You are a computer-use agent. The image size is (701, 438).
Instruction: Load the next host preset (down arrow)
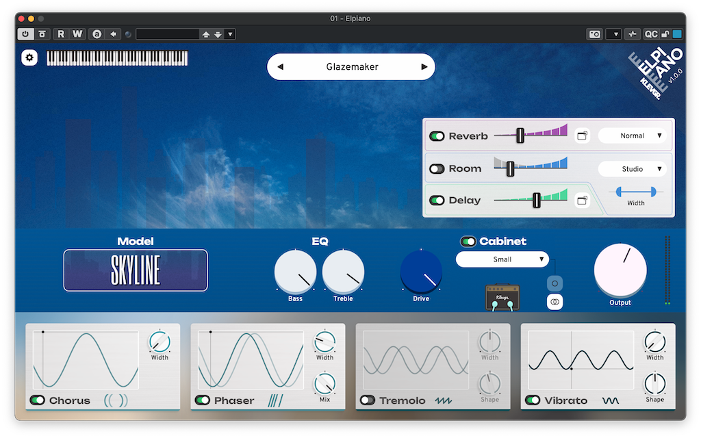[x=218, y=34]
